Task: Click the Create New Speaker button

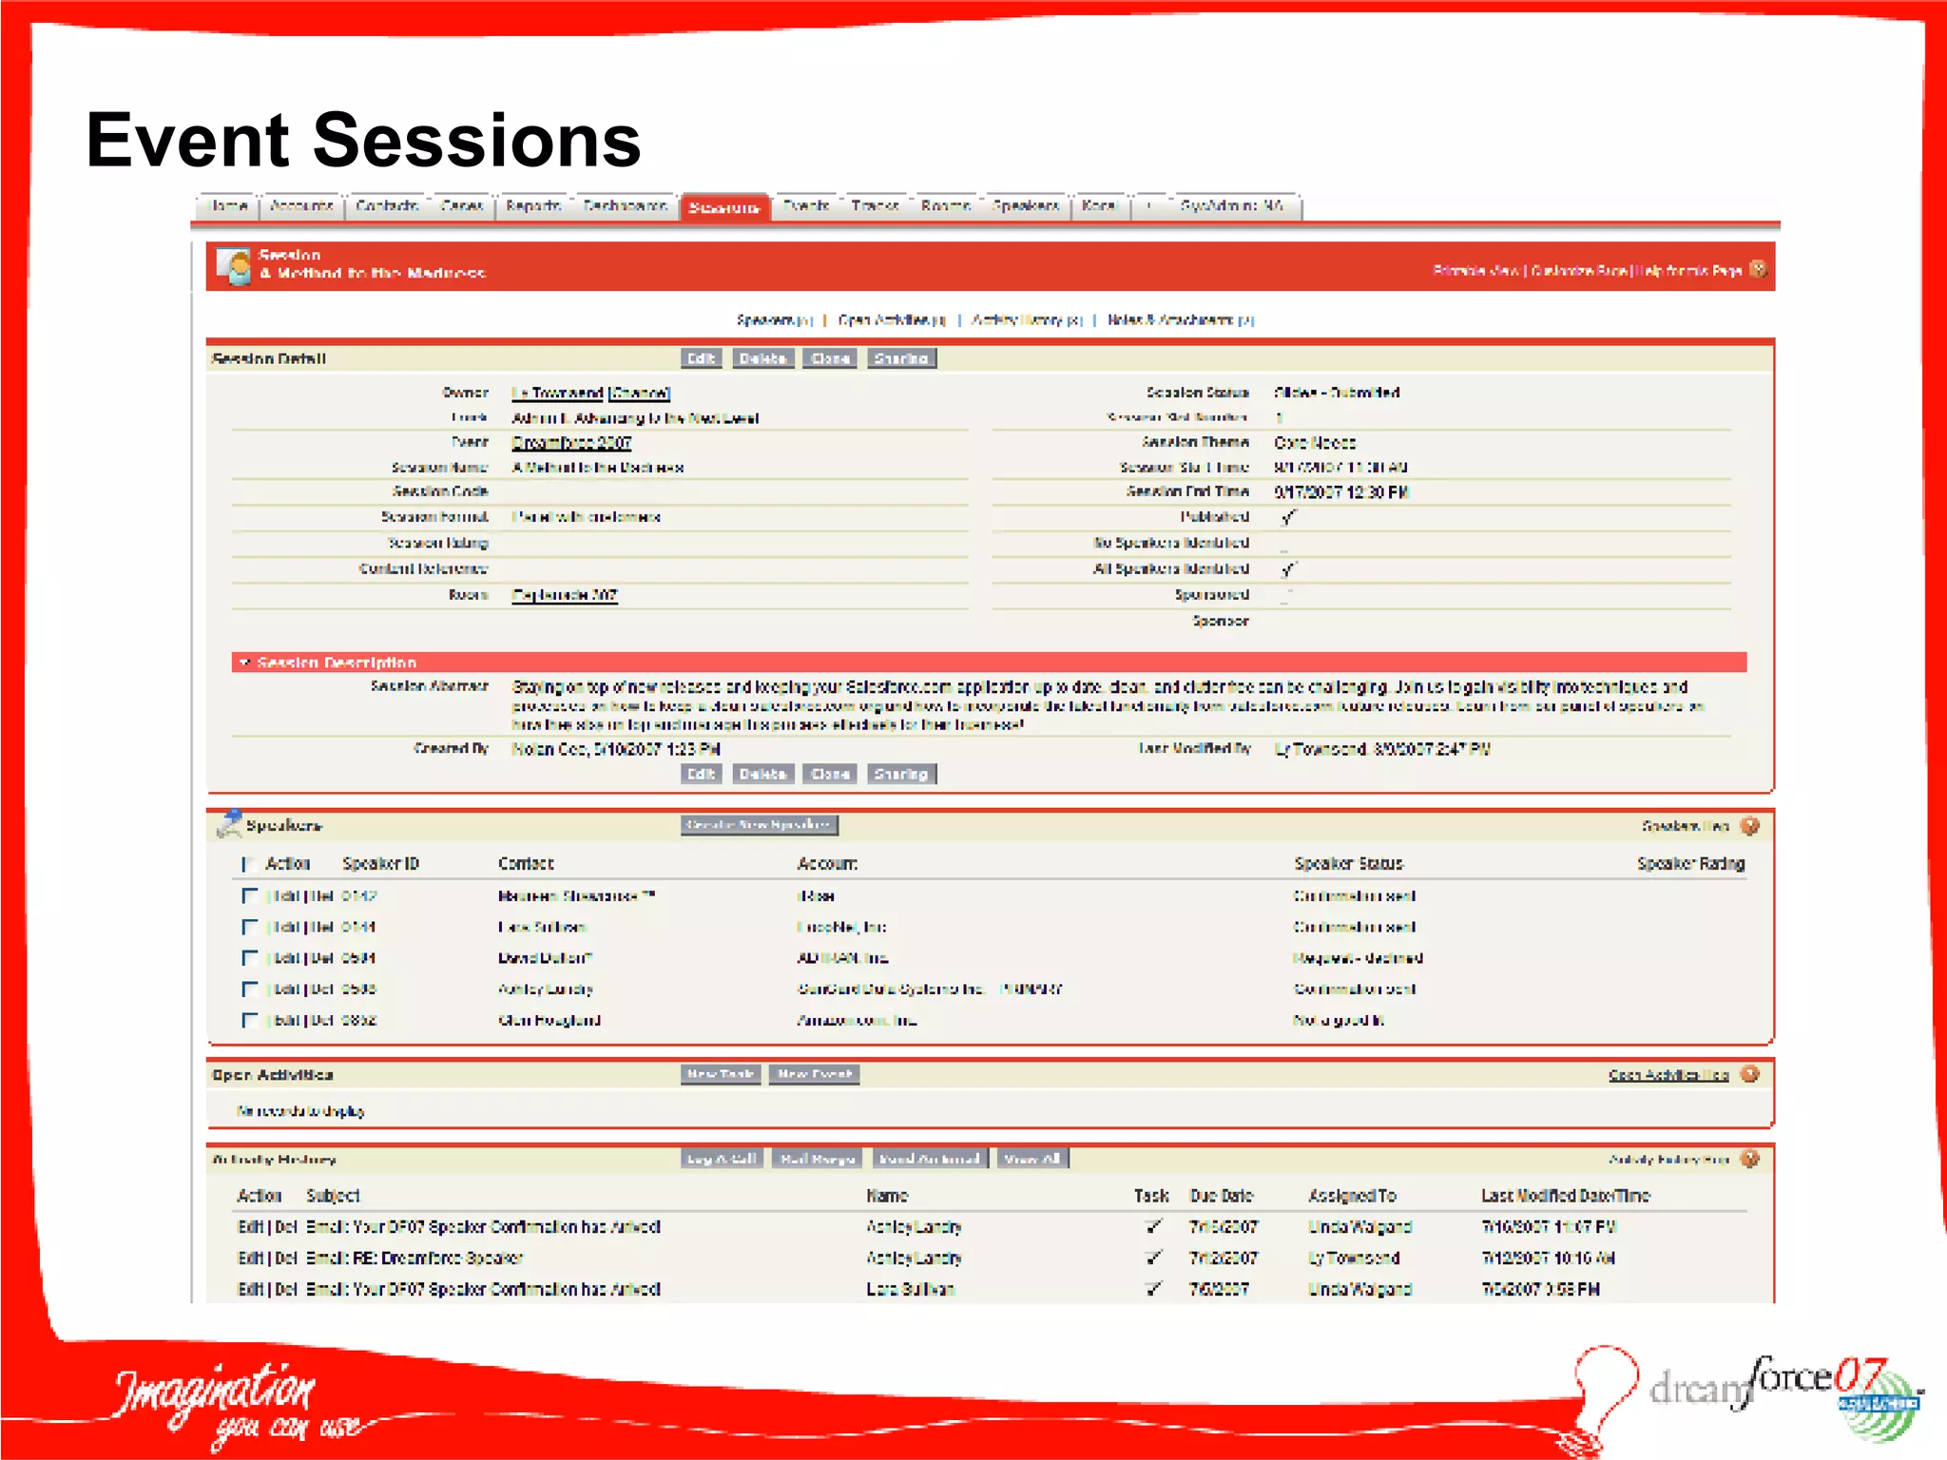Action: coord(760,824)
